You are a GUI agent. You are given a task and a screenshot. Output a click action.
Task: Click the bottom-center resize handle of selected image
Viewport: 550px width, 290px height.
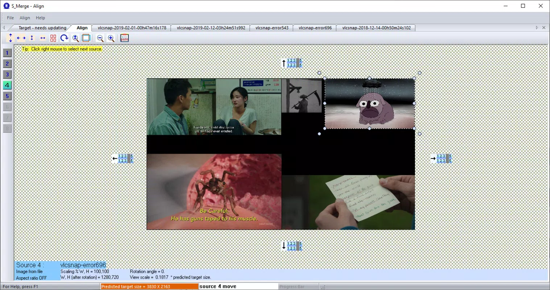click(369, 128)
